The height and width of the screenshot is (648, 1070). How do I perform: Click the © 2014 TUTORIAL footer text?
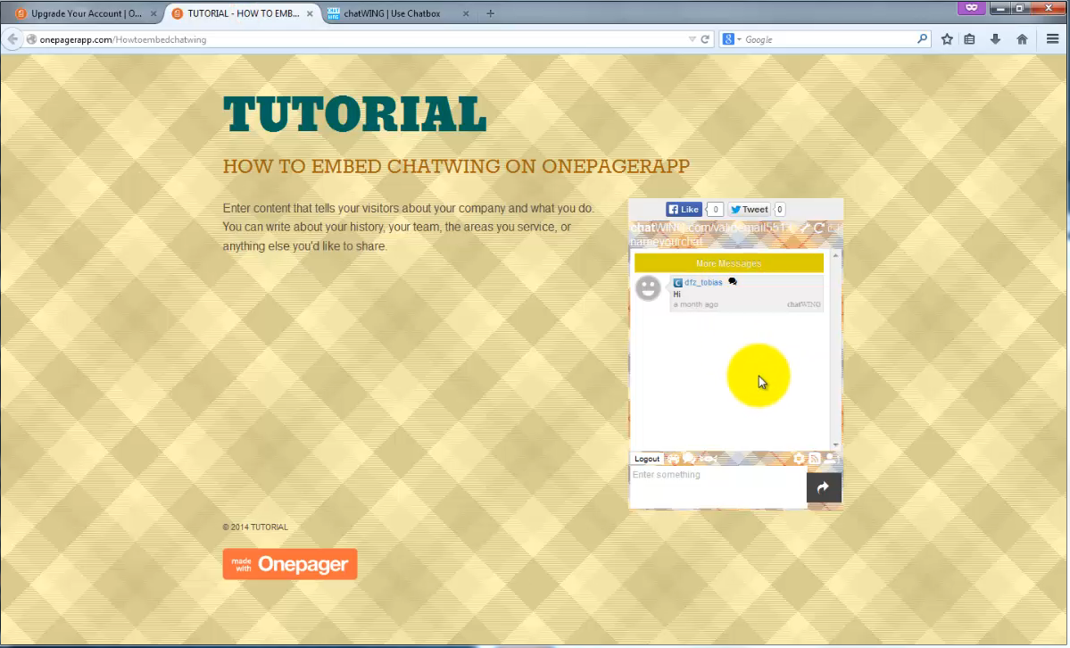tap(255, 528)
